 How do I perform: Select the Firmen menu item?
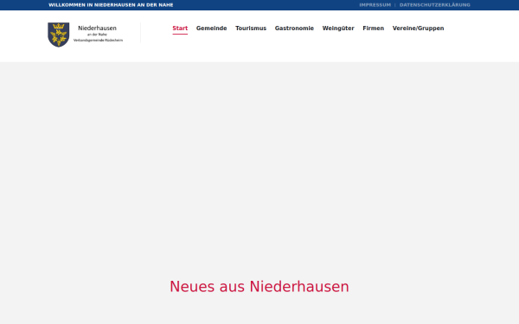(374, 29)
